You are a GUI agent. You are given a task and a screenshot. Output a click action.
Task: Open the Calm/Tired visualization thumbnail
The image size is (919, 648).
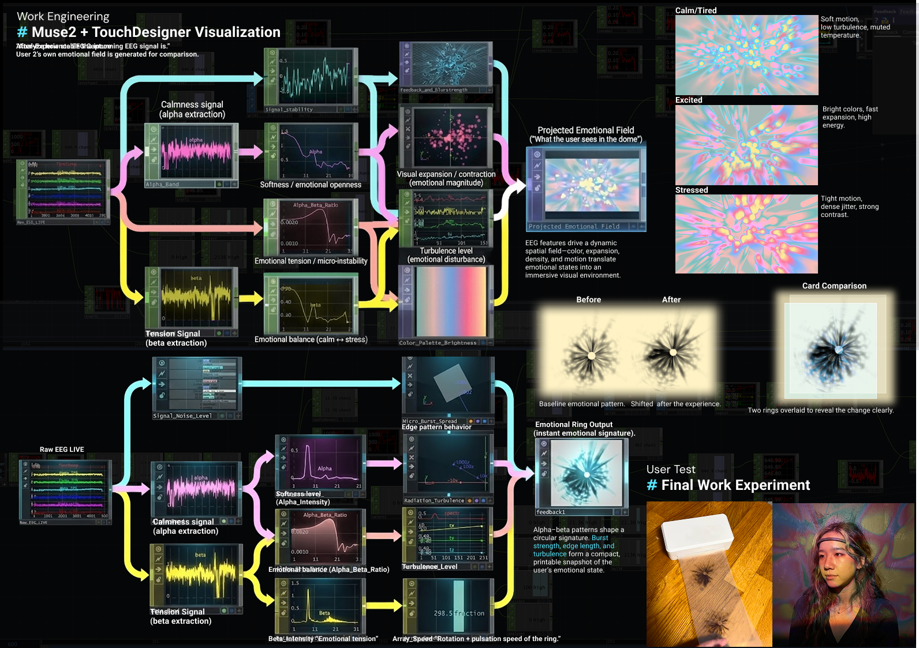point(747,55)
